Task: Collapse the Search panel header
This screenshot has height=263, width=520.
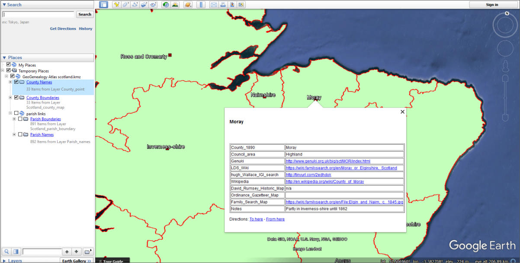Action: pyautogui.click(x=47, y=4)
